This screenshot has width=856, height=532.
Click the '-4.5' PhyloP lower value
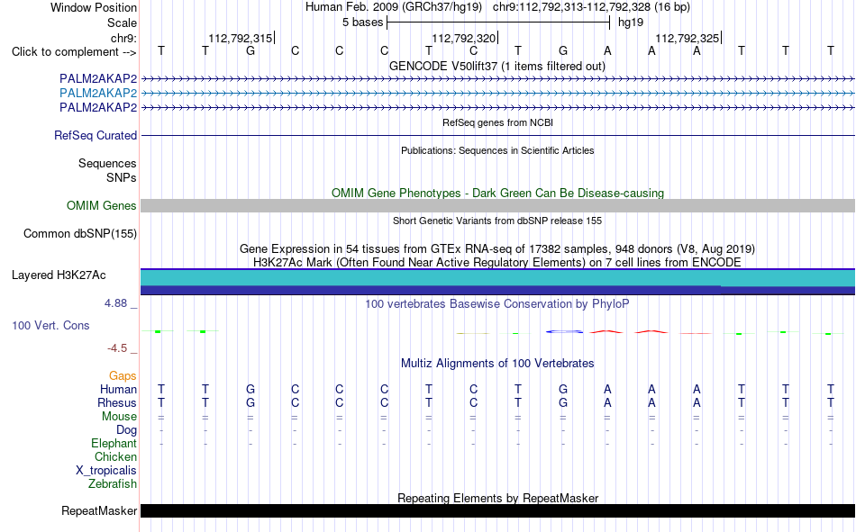click(117, 348)
